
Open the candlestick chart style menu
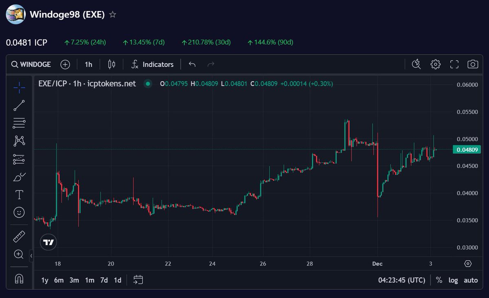pos(112,64)
